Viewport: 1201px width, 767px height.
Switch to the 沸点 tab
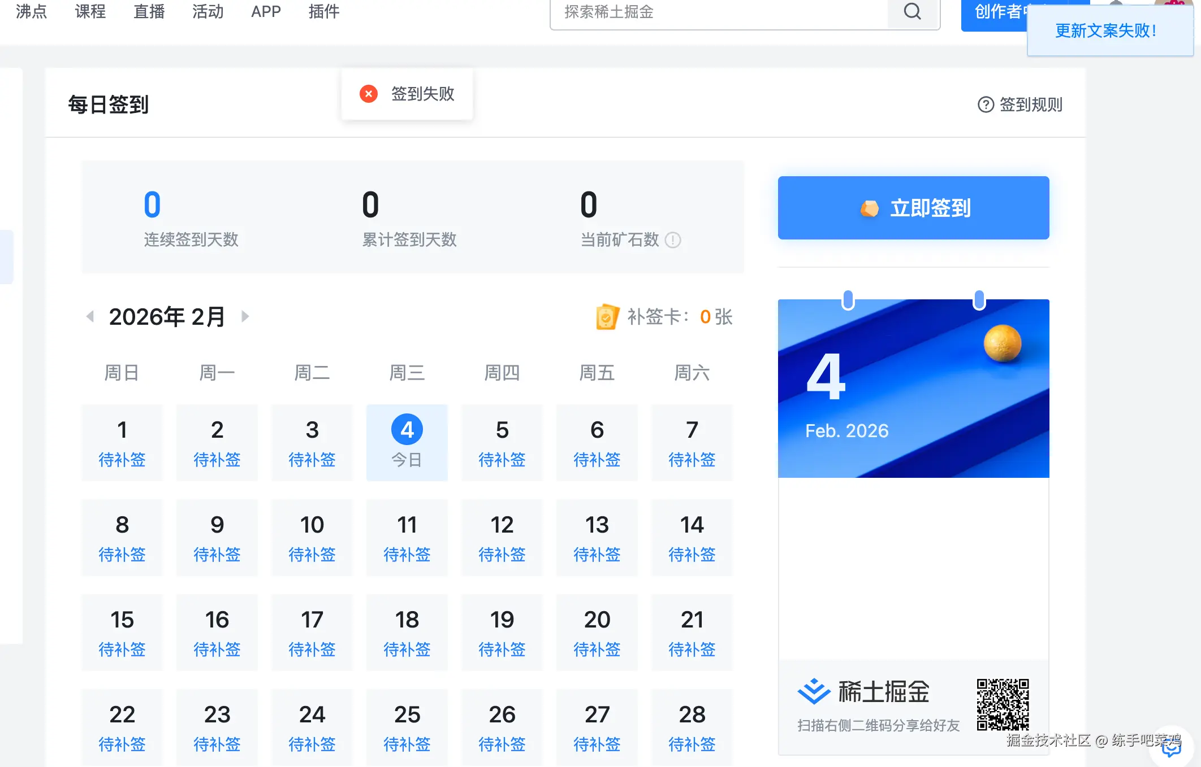coord(32,12)
